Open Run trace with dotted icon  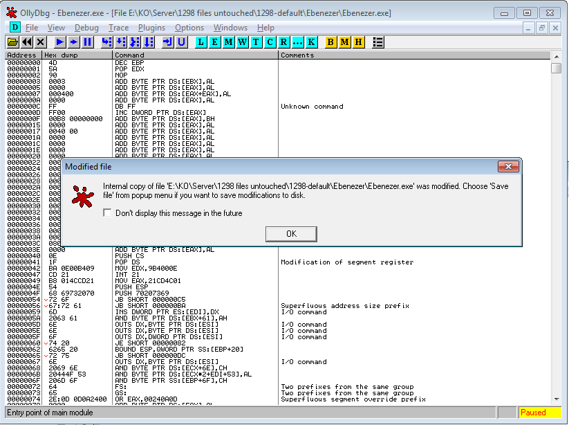coord(297,42)
